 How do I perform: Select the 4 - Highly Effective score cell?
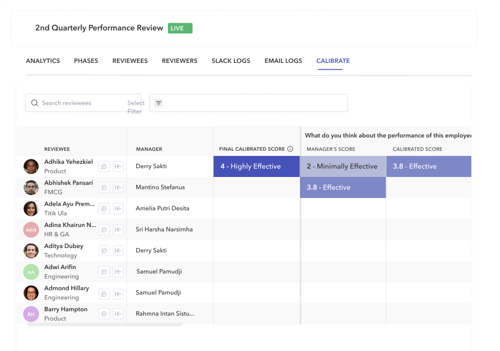[x=257, y=166]
